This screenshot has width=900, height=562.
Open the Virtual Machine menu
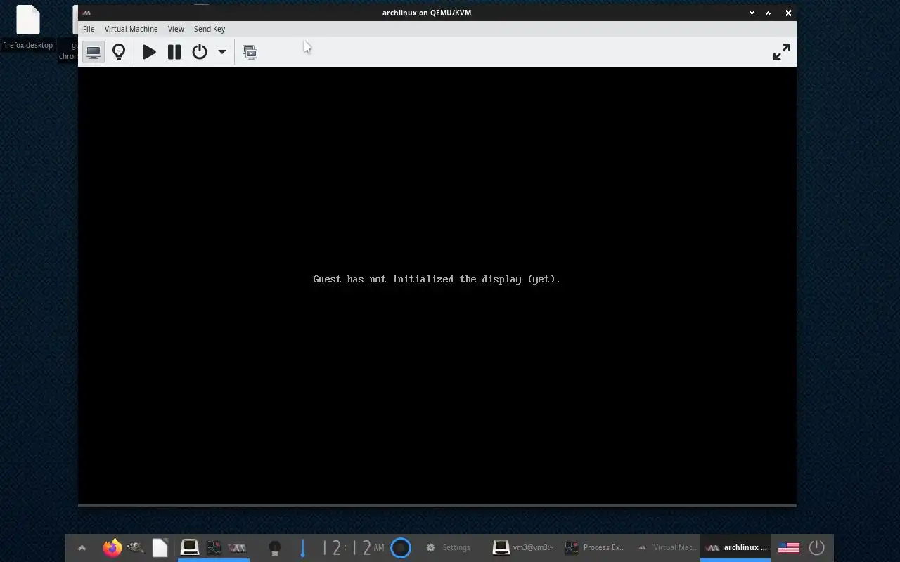[131, 29]
